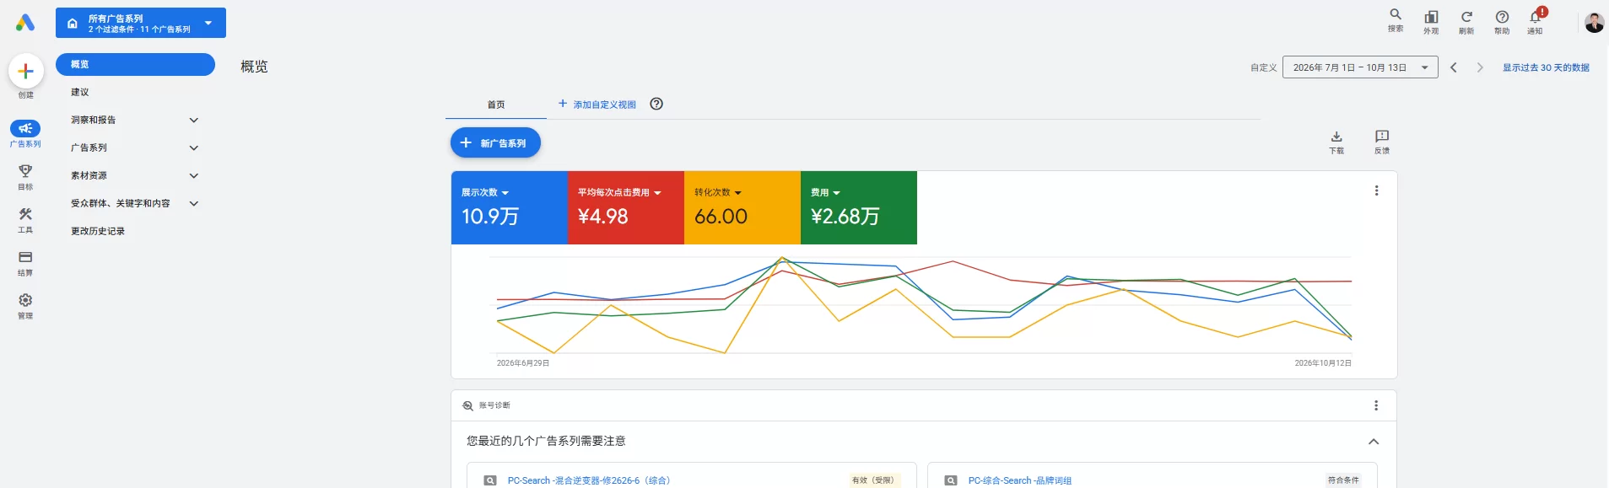
Task: Open the 转化次数 metric dropdown
Action: (718, 193)
